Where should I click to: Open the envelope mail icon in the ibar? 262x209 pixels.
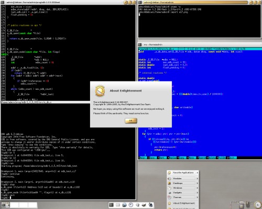pos(118,205)
